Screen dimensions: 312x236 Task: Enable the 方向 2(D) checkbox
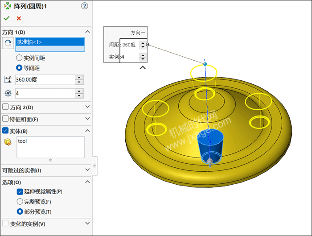tap(5, 107)
